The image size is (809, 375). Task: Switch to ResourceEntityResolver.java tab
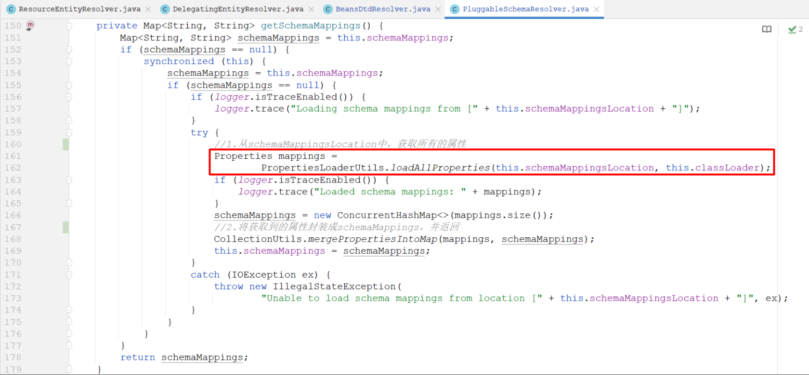[79, 9]
